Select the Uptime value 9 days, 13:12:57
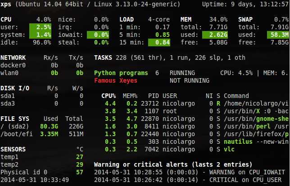 260,4
